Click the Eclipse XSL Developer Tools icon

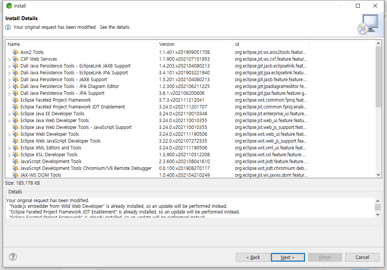coord(16,155)
